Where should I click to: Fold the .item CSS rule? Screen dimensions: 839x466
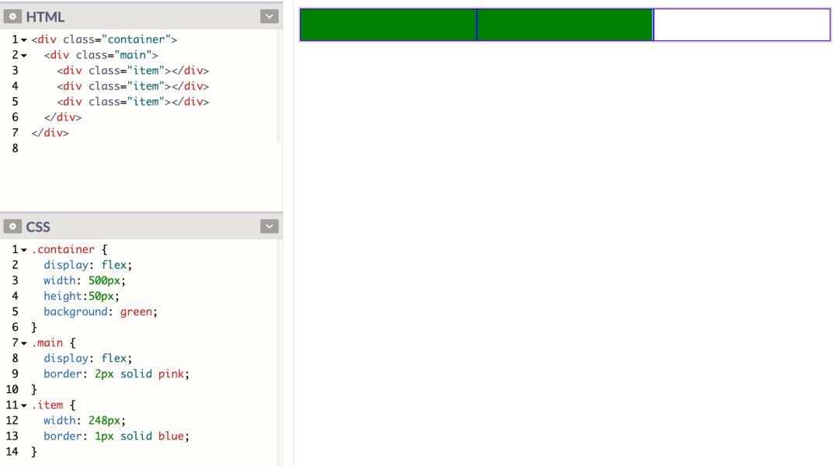[x=24, y=405]
